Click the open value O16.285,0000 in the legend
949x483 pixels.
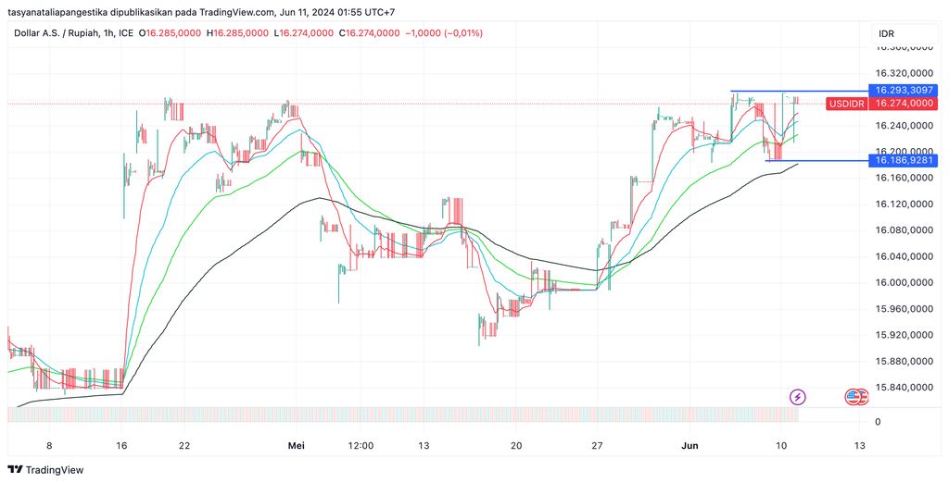pyautogui.click(x=171, y=33)
